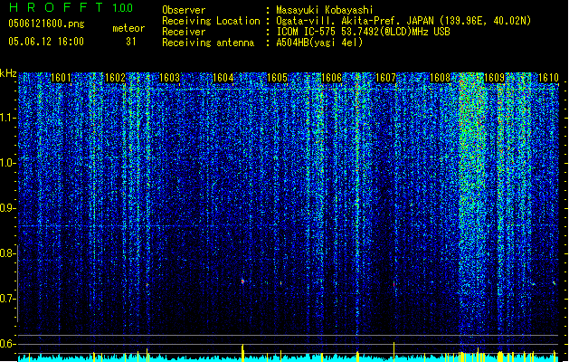Click the A504HB(yagi 4el) antenna text
The width and height of the screenshot is (569, 362).
click(319, 43)
